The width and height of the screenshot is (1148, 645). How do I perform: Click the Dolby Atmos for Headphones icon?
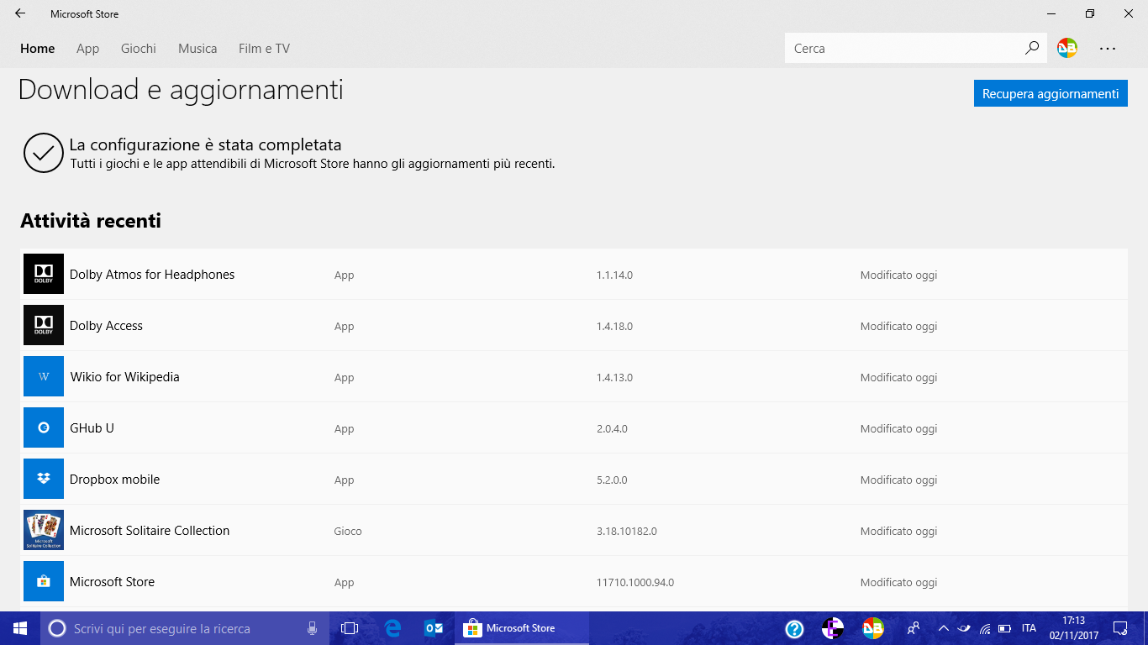[44, 274]
